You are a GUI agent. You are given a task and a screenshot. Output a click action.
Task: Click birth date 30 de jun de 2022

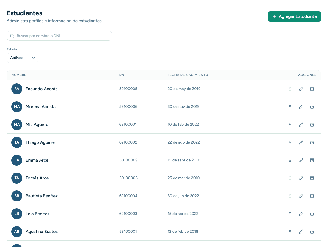pyautogui.click(x=183, y=196)
